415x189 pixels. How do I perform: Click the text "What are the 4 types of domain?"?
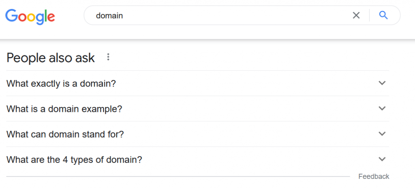pos(74,160)
